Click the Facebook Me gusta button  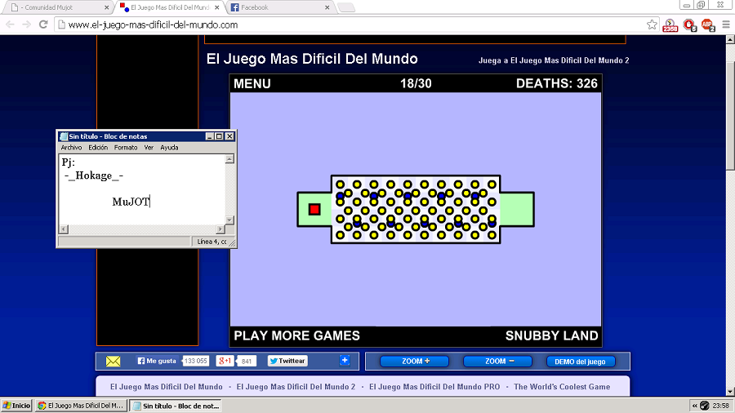[x=157, y=361]
